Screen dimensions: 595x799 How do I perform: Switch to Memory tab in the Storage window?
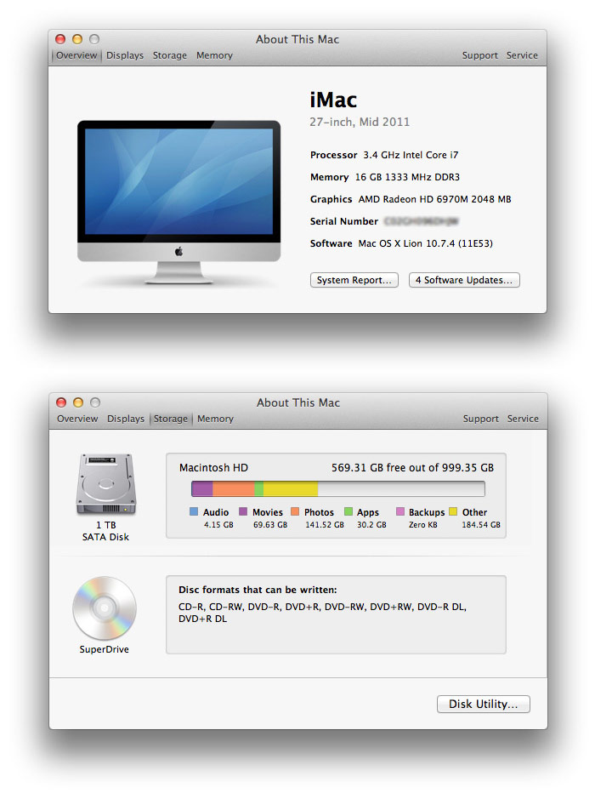[215, 419]
